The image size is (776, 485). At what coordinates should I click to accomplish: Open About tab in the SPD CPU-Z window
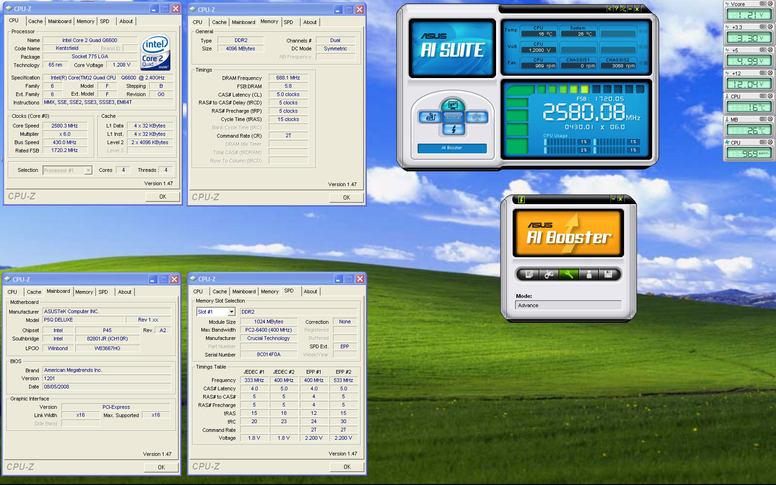310,291
